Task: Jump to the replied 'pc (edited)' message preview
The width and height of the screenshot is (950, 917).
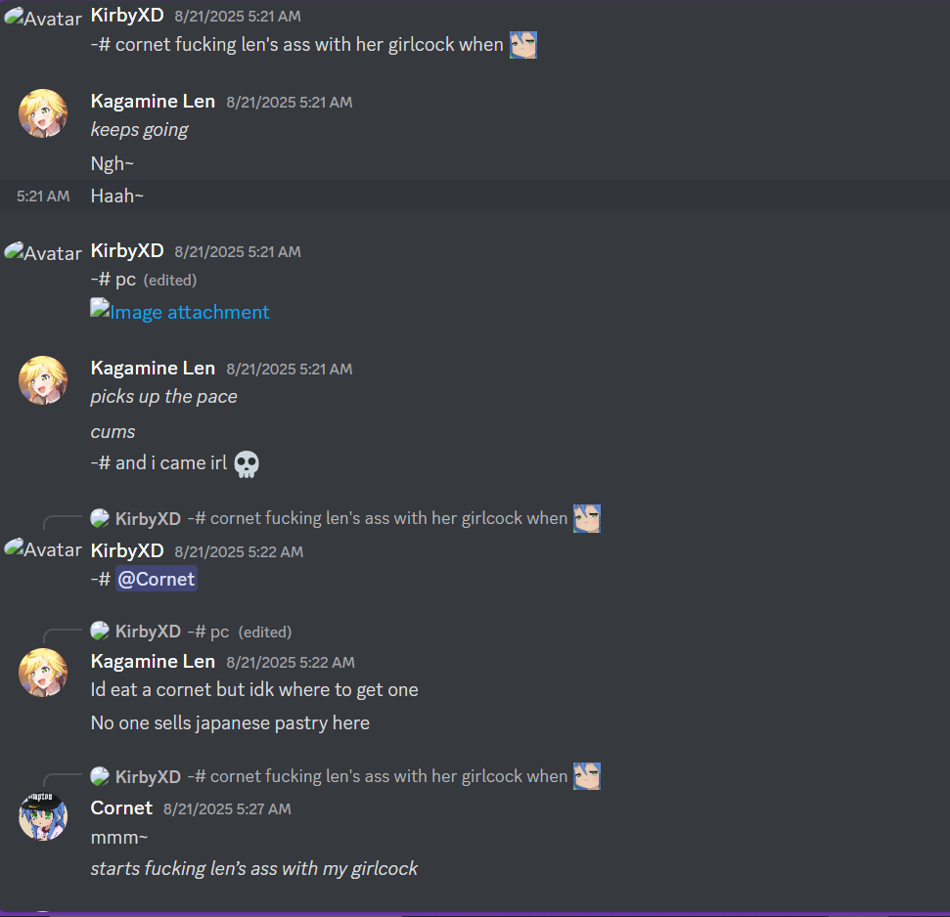Action: tap(240, 632)
